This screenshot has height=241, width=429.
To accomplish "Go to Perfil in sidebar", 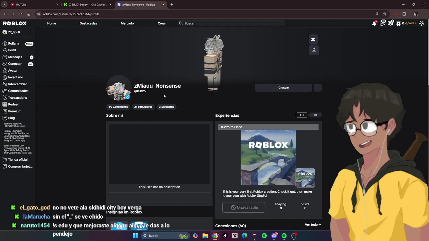I will pyautogui.click(x=12, y=50).
